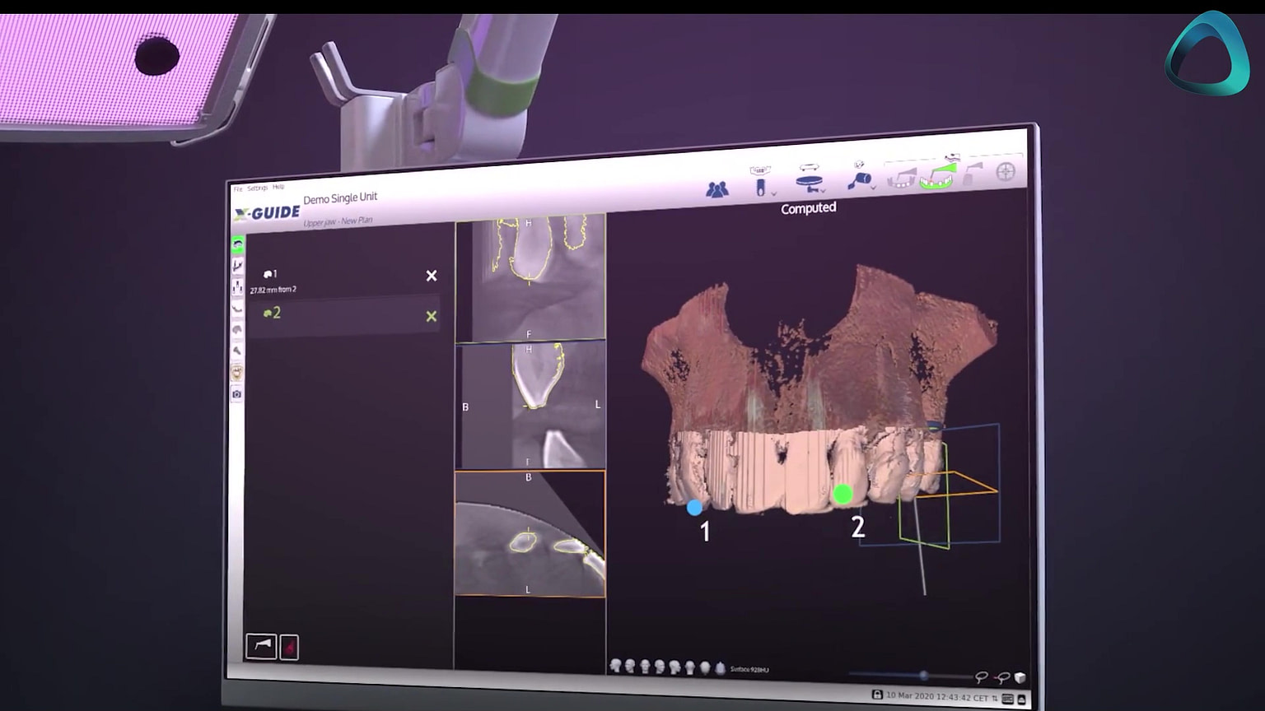Screen dimensions: 1265x711
Task: Click the patient group icon in the toolbar
Action: tap(717, 188)
